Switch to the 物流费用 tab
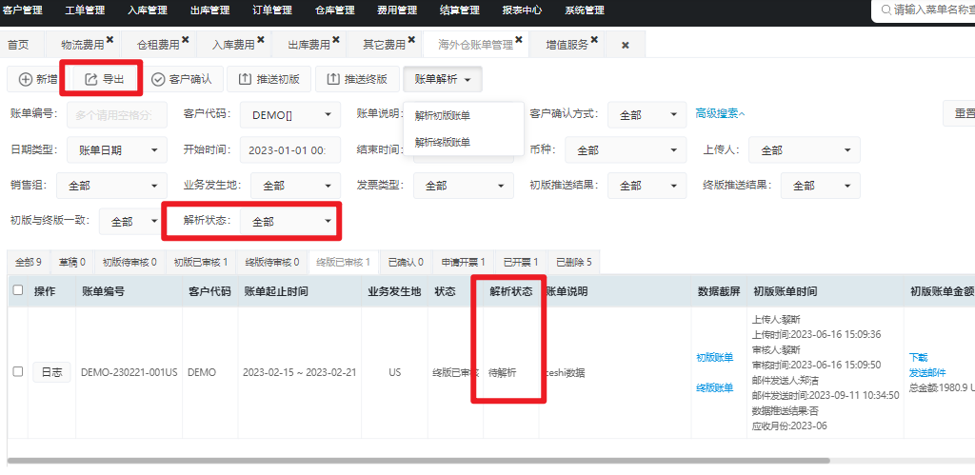The height and width of the screenshot is (475, 975). click(82, 45)
